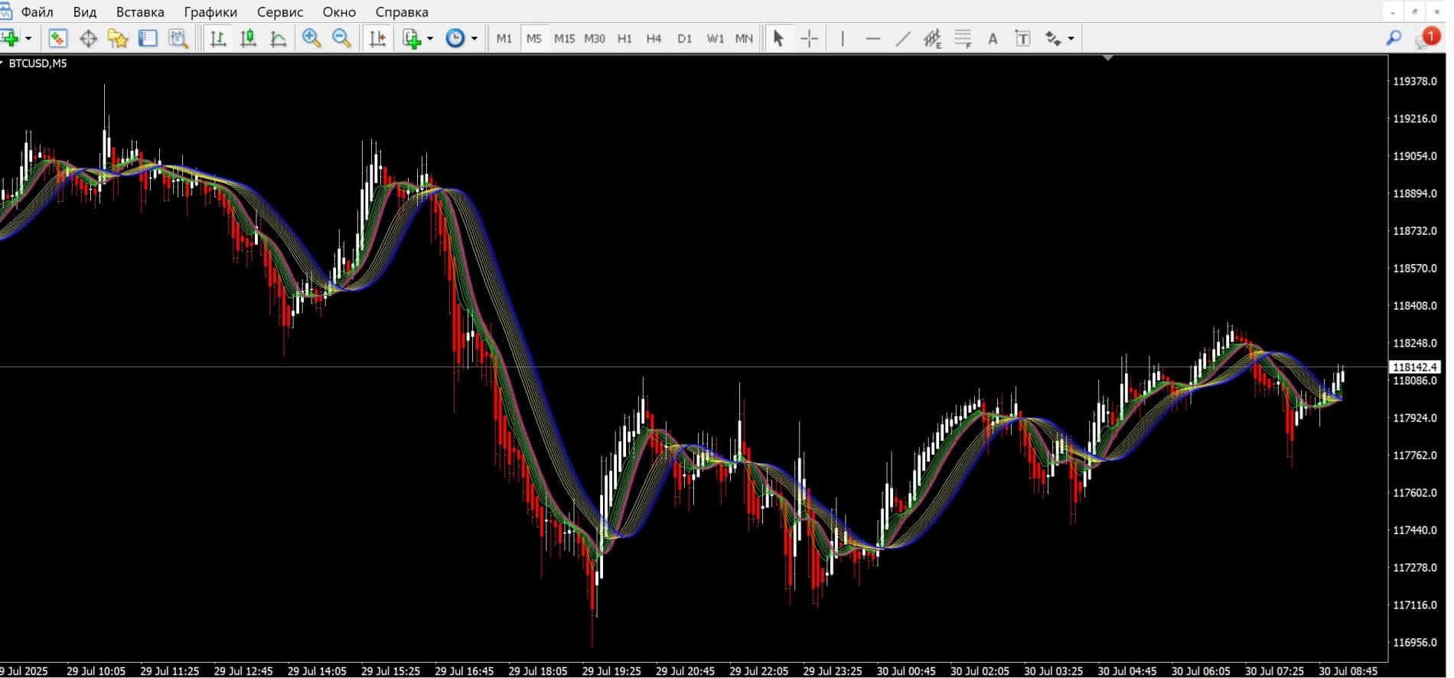This screenshot has width=1454, height=678.
Task: Click the Zoom In magnifier icon
Action: click(x=311, y=38)
